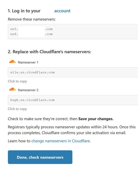Click empty area inside old nameservers box
The width and height of the screenshot is (138, 173).
[x=95, y=32]
